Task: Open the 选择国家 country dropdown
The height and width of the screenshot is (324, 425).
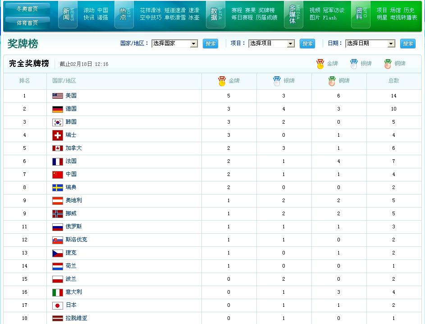Action: [x=175, y=44]
